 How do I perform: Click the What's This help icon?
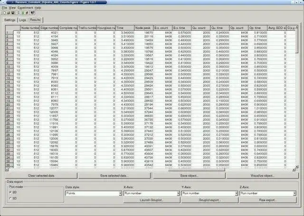click(x=32, y=13)
